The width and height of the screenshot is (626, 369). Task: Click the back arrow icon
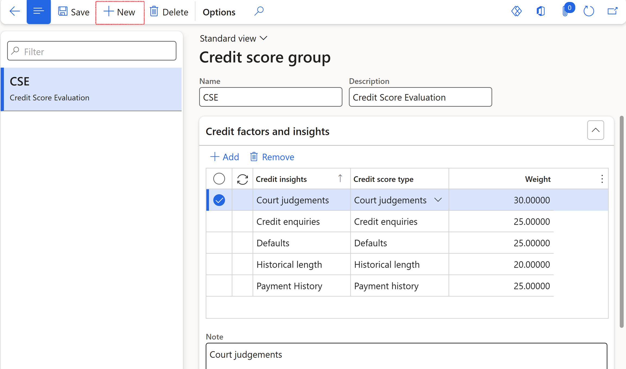click(15, 11)
